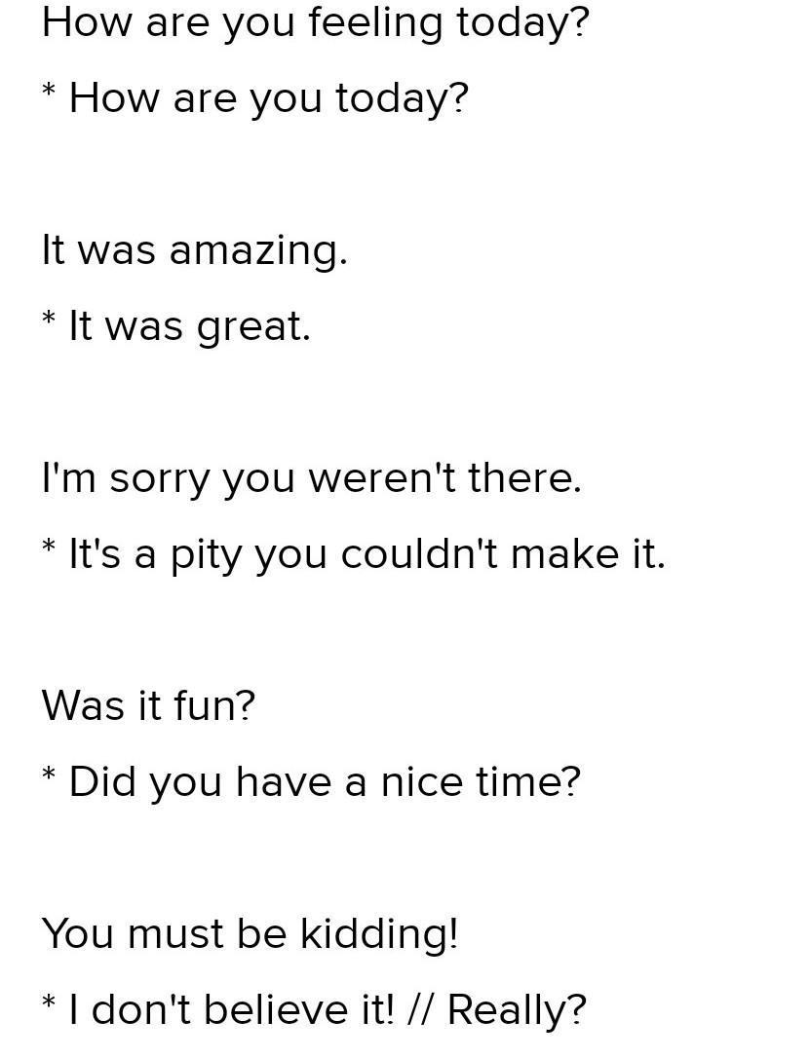Image resolution: width=810 pixels, height=1059 pixels.
Task: Click "I don't believe it!" phrase
Action: tap(231, 1009)
